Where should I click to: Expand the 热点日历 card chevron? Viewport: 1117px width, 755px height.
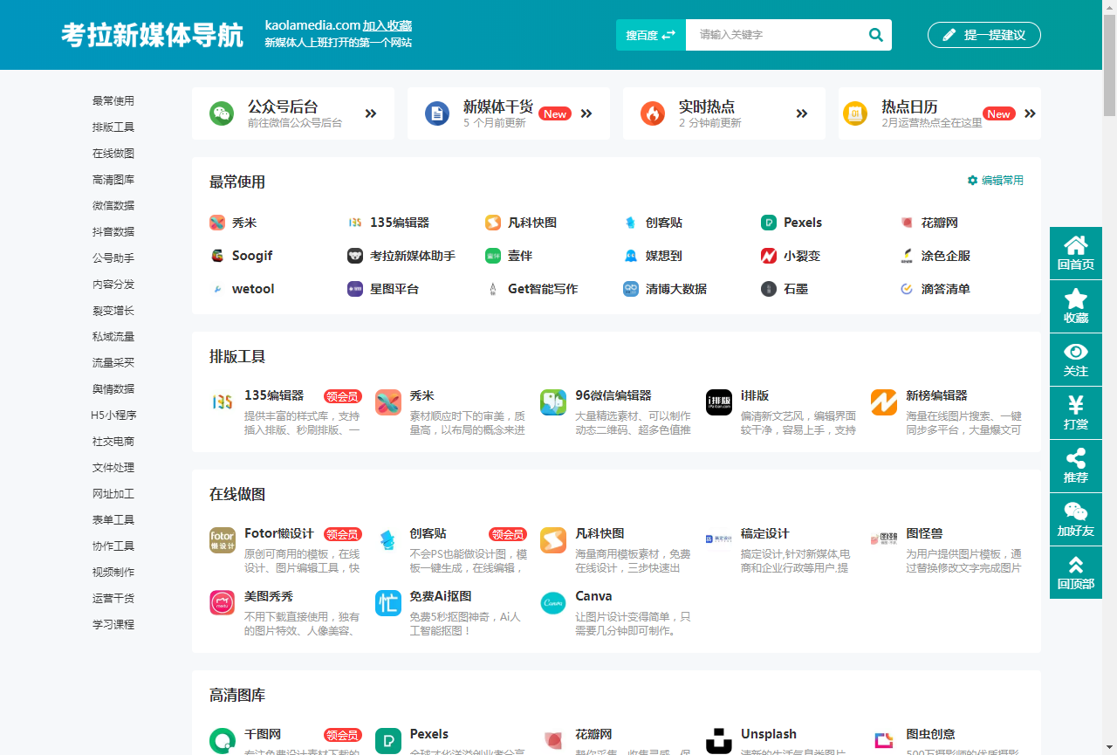click(x=1030, y=113)
